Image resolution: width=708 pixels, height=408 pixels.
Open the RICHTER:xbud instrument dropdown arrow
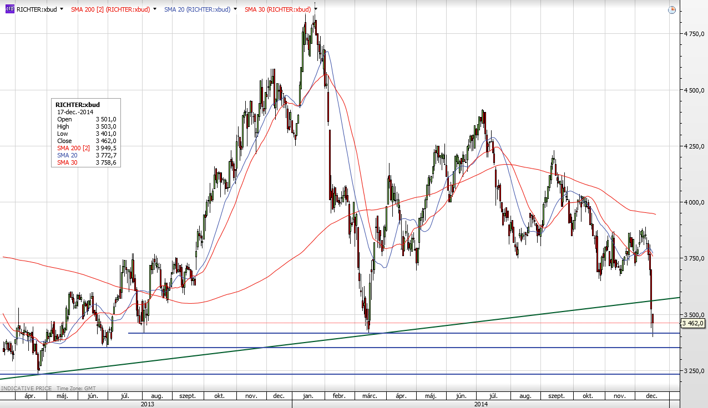point(61,9)
